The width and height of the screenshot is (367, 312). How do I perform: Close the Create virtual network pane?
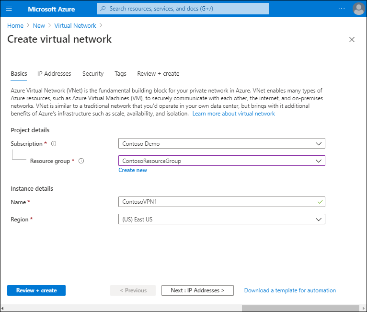[x=352, y=40]
